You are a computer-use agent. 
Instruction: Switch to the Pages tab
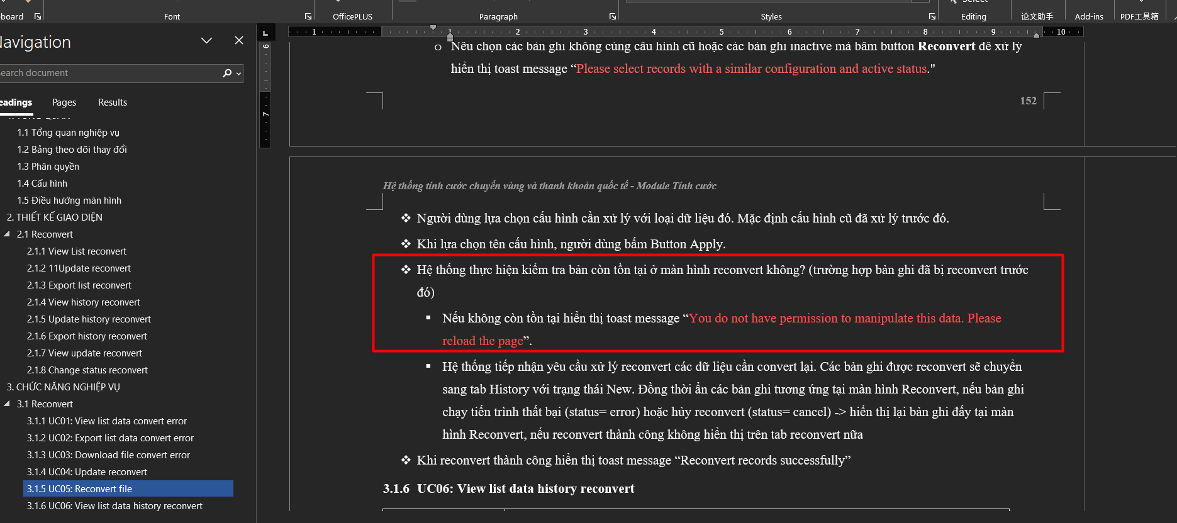point(64,102)
